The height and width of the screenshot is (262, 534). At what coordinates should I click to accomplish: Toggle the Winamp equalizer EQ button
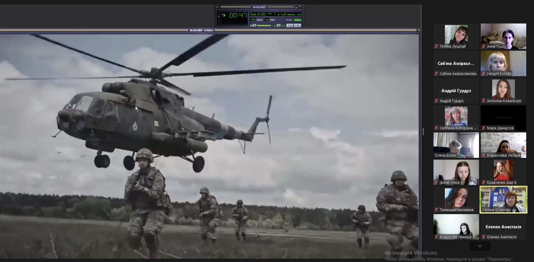pyautogui.click(x=290, y=25)
